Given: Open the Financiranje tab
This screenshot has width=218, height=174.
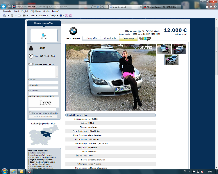Looking at the screenshot, I should [x=110, y=39].
